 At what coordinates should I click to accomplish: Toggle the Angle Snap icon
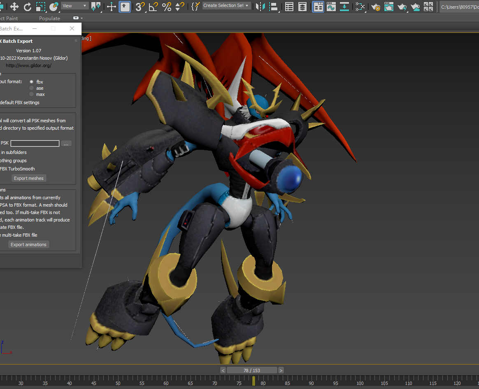coord(153,7)
